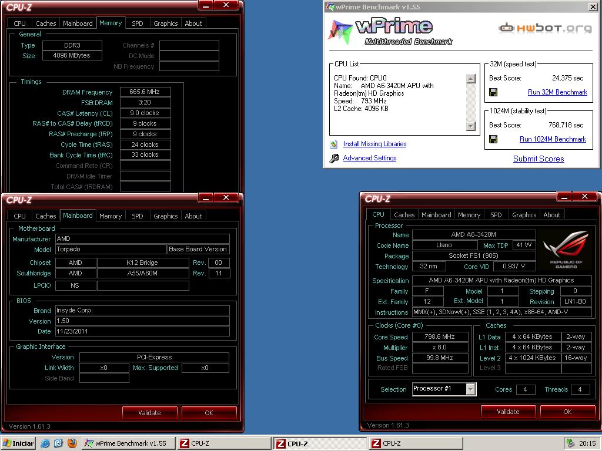Click the Advanced Settings wrench icon

(x=334, y=158)
